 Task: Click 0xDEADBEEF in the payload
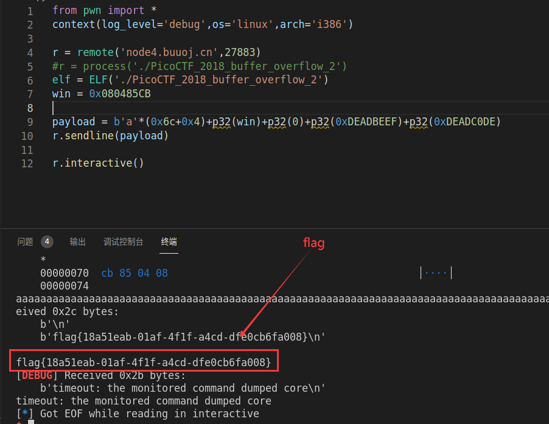click(366, 122)
